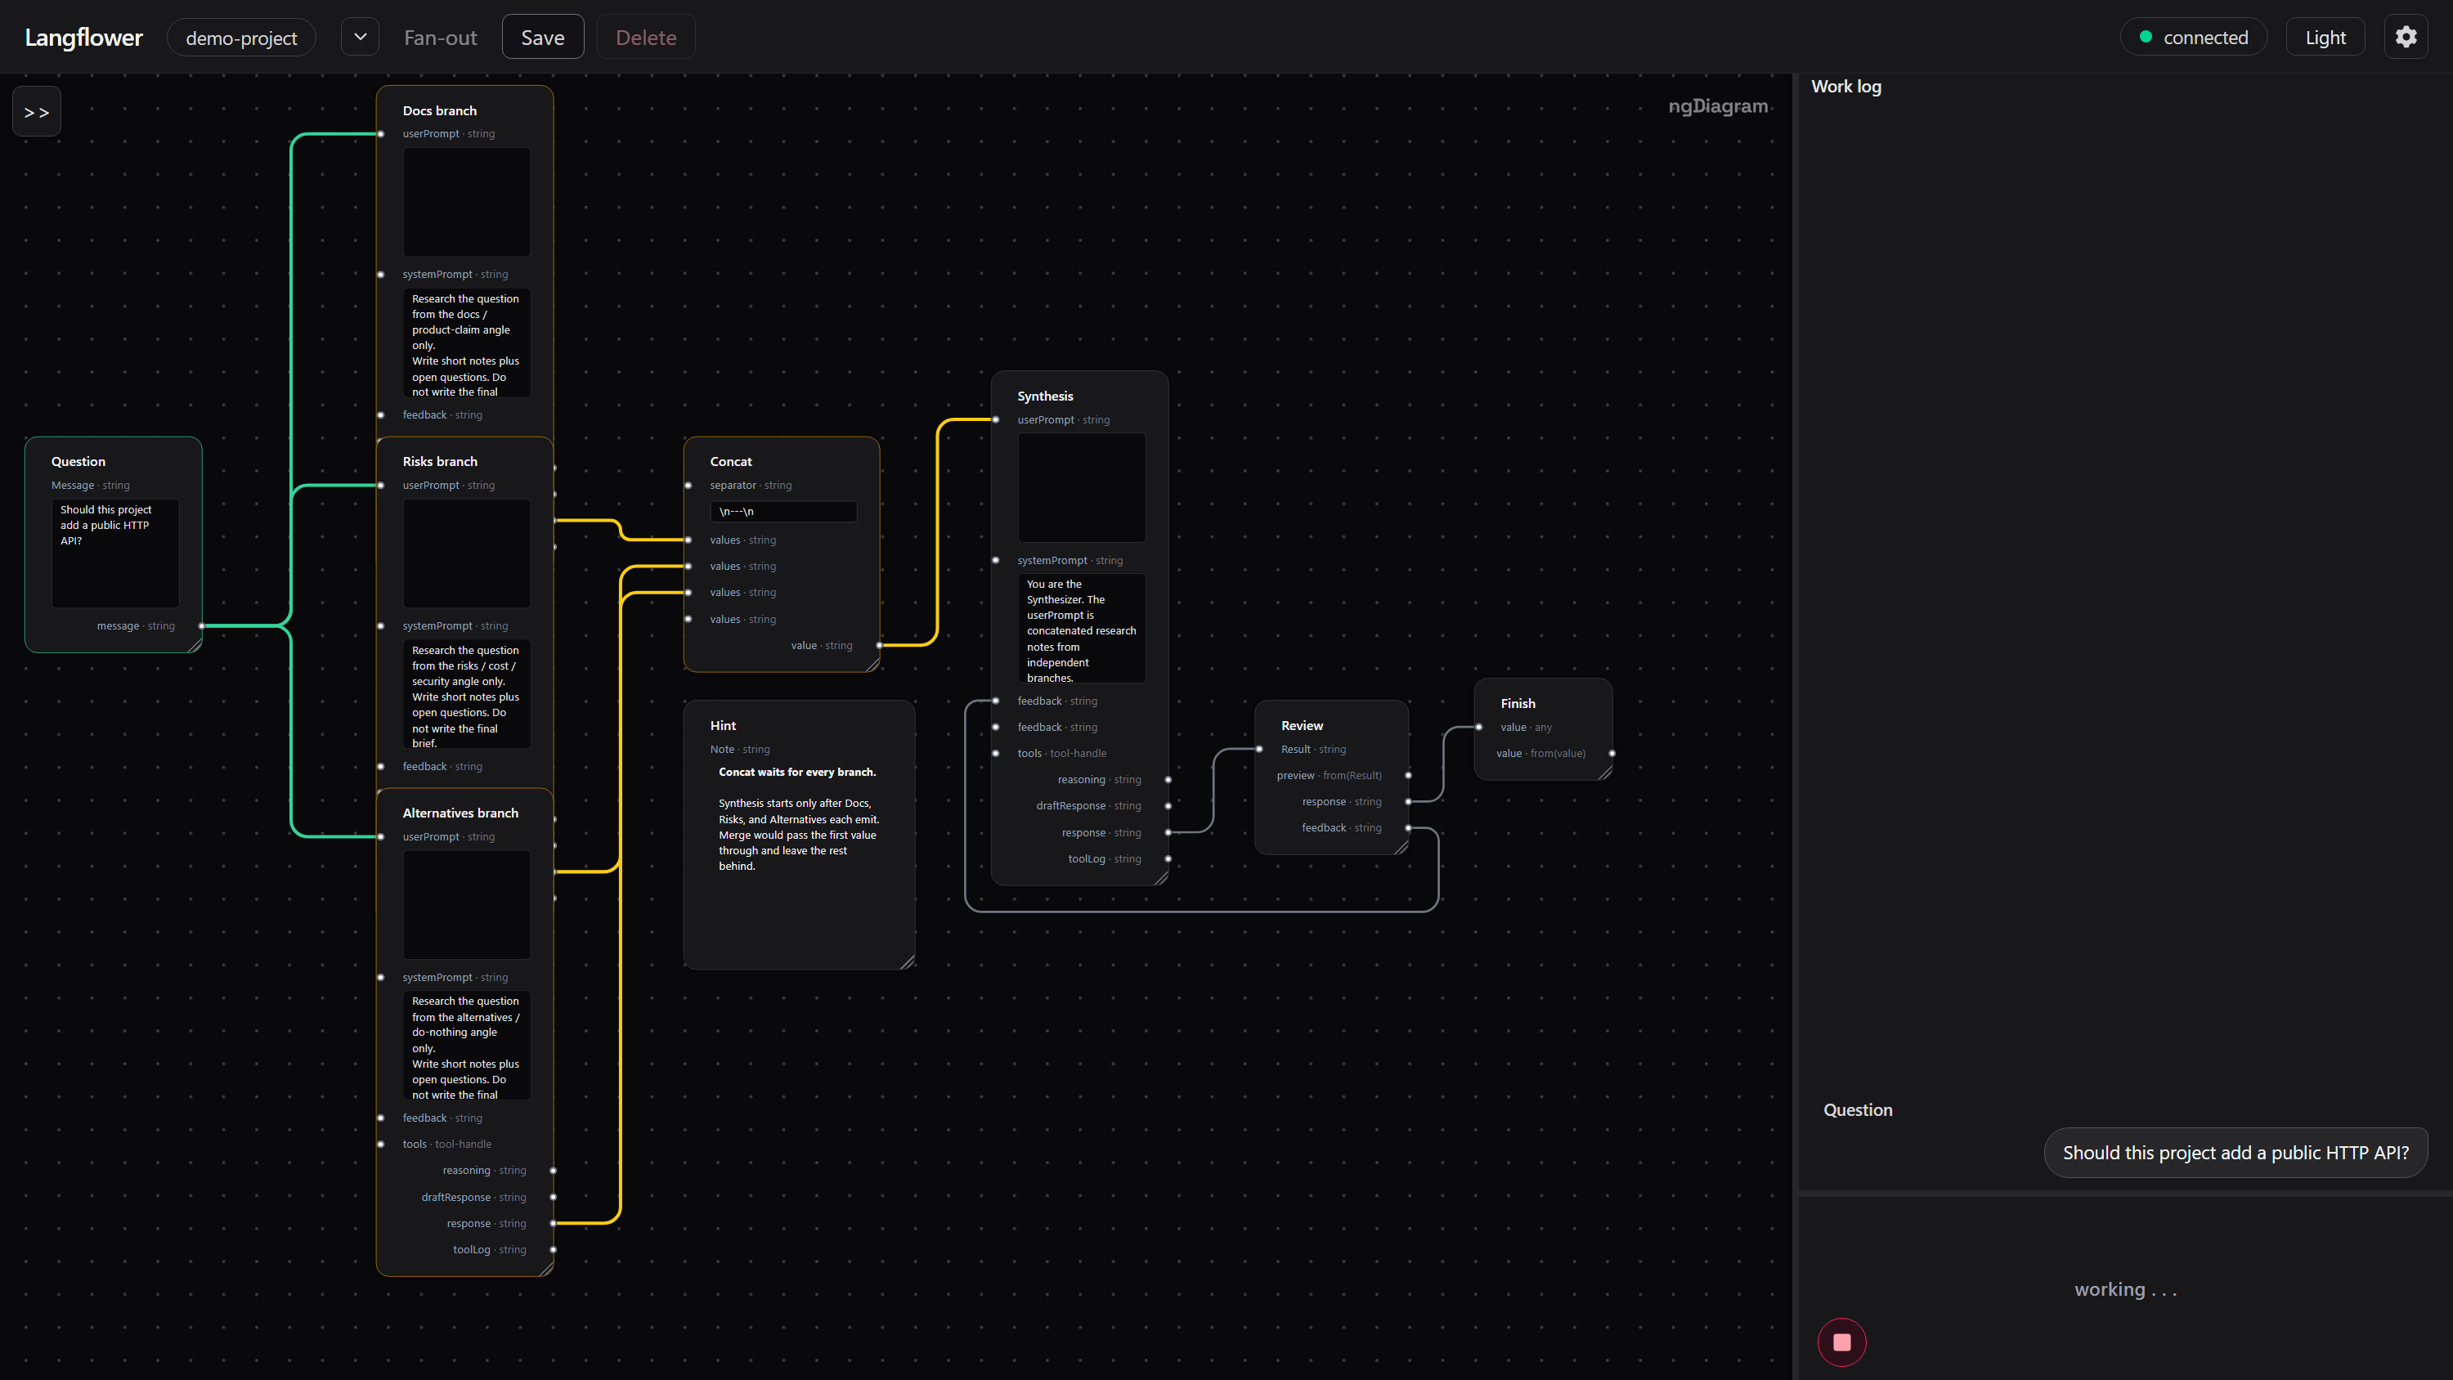Viewport: 2453px width, 1380px height.
Task: Edit Synthesis systemPrompt text box
Action: click(x=1082, y=629)
